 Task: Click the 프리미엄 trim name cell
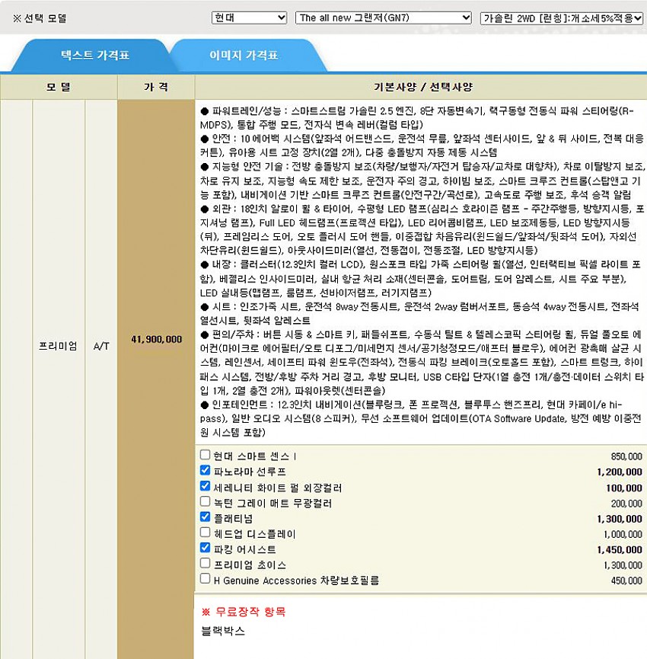pos(58,346)
